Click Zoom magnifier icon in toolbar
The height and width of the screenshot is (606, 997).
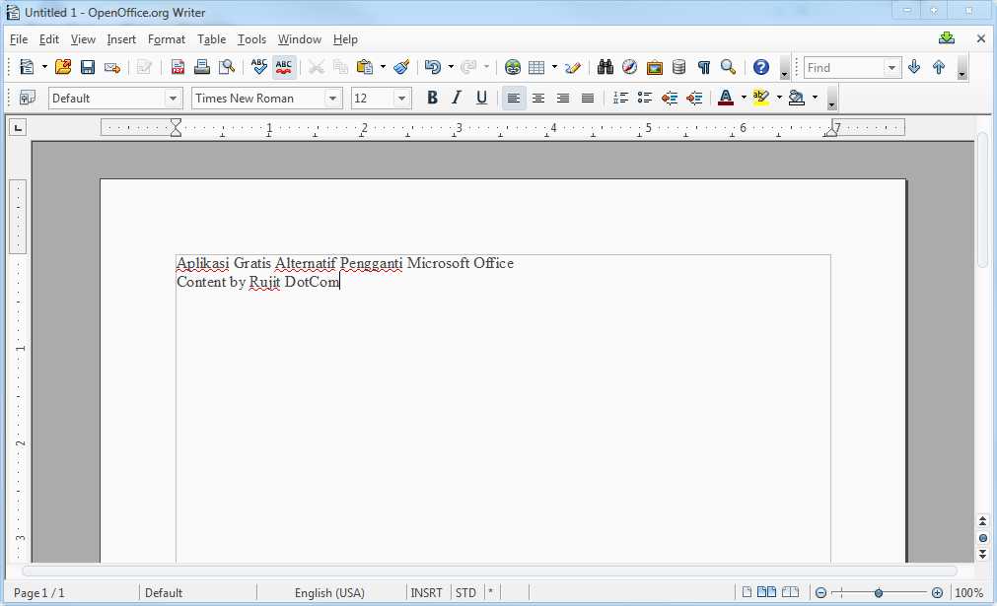pos(729,67)
